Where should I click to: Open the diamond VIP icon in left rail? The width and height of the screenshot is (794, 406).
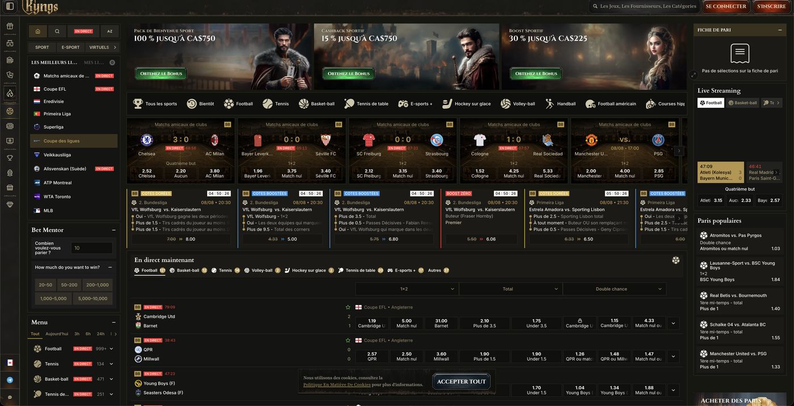[10, 205]
